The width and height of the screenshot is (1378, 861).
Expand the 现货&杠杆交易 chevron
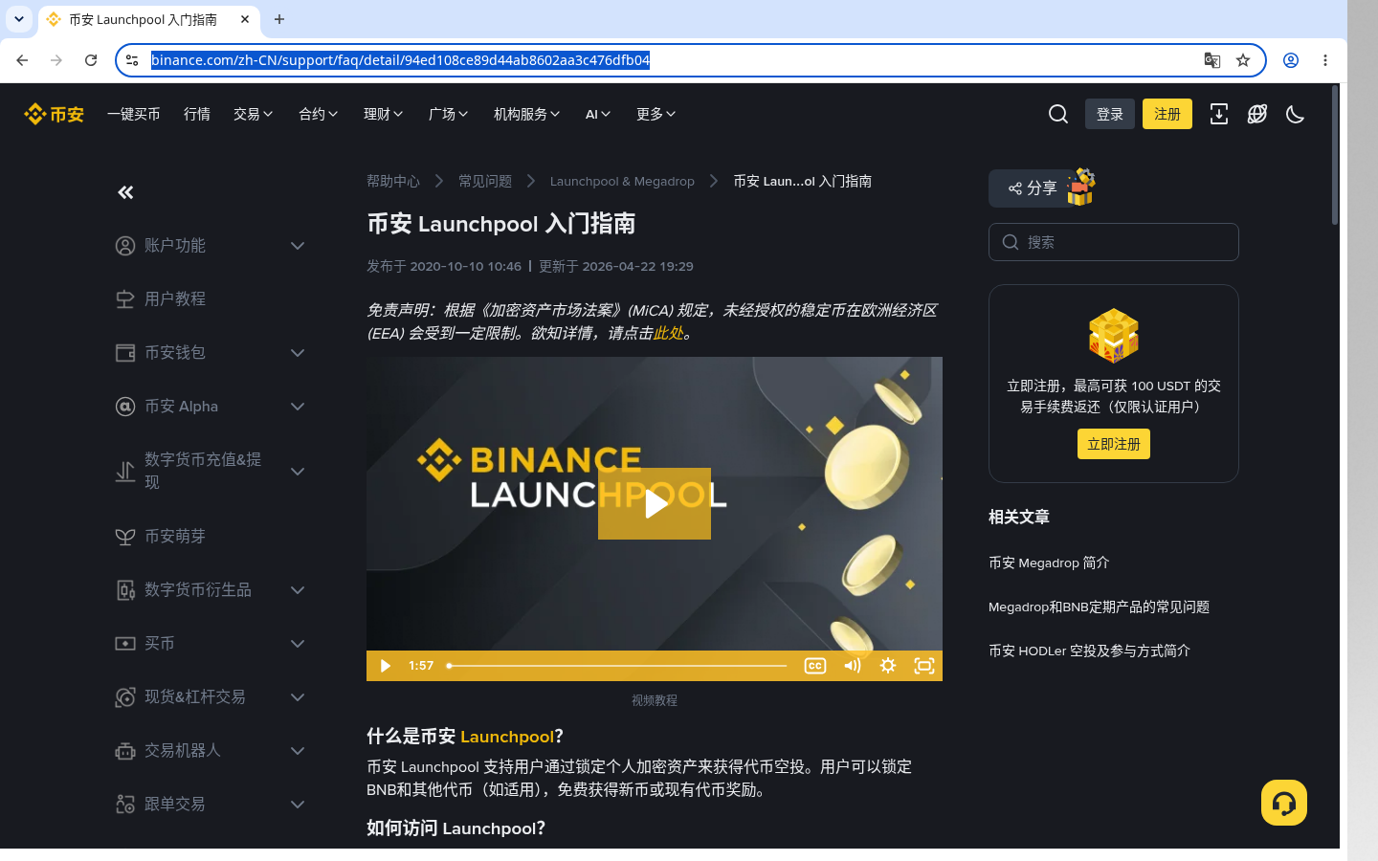click(x=298, y=697)
